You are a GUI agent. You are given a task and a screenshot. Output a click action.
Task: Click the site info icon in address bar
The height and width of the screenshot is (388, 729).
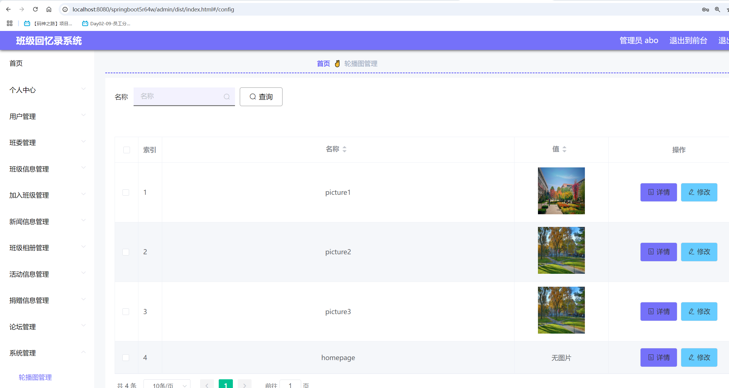pos(65,9)
